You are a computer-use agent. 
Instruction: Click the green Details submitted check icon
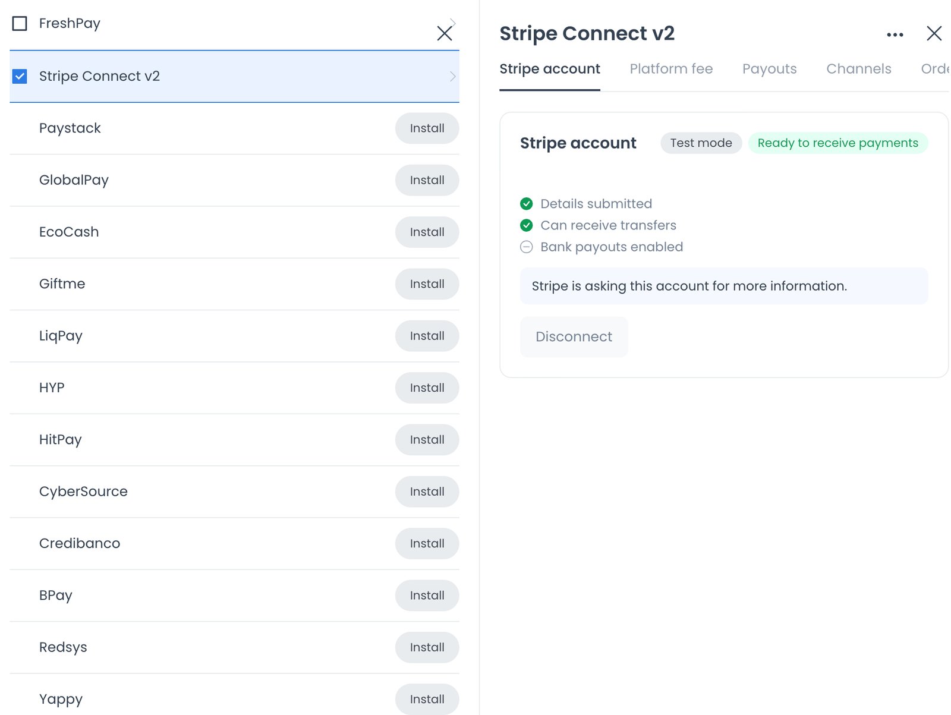pyautogui.click(x=526, y=204)
